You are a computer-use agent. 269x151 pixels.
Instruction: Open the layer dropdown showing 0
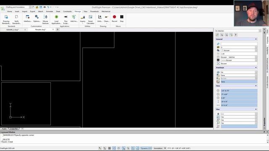(x=256, y=47)
